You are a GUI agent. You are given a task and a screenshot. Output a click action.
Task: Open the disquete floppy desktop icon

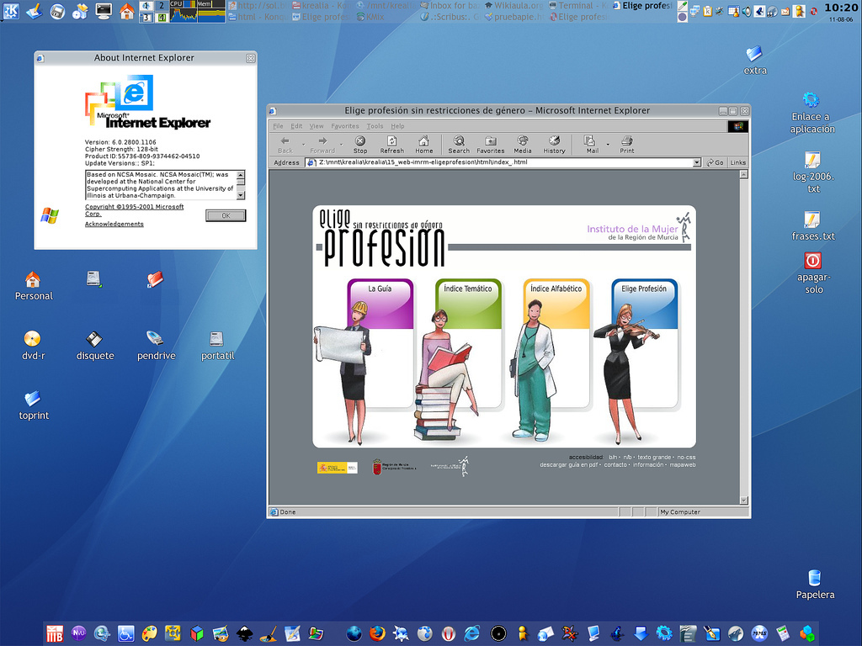point(94,346)
